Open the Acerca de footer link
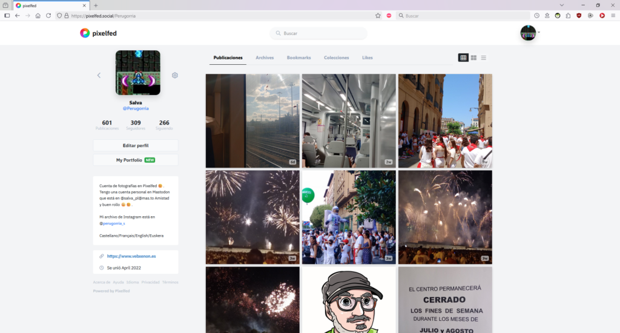This screenshot has height=333, width=620. (102, 282)
